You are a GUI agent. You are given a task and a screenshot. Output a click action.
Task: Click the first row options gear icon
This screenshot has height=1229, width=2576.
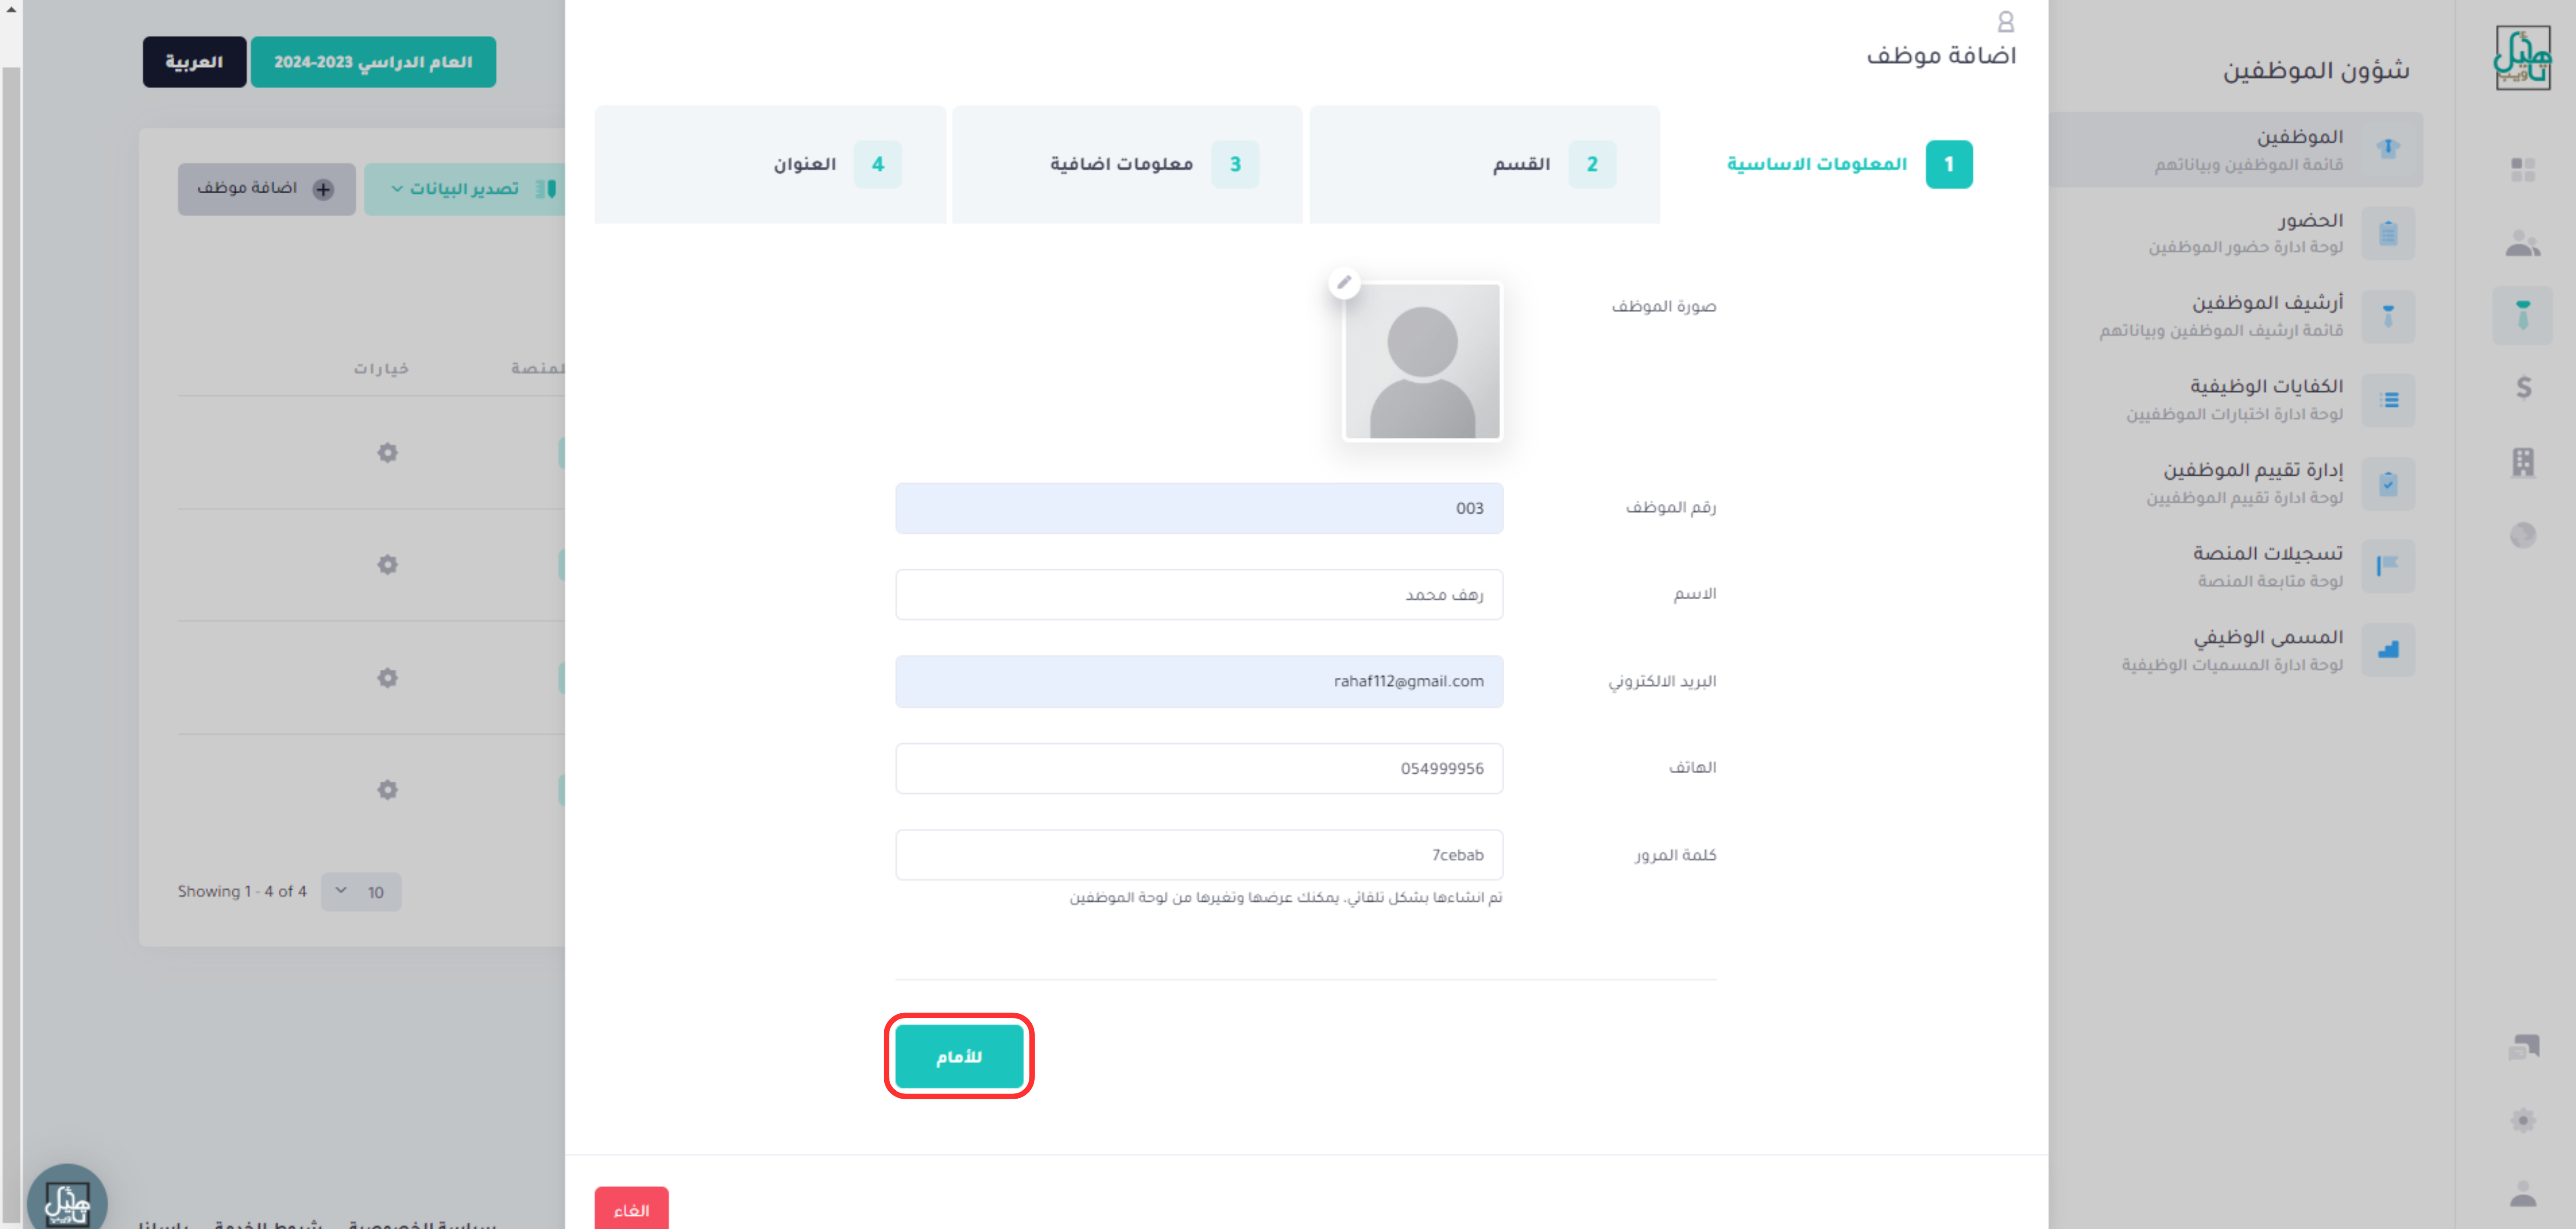click(387, 453)
